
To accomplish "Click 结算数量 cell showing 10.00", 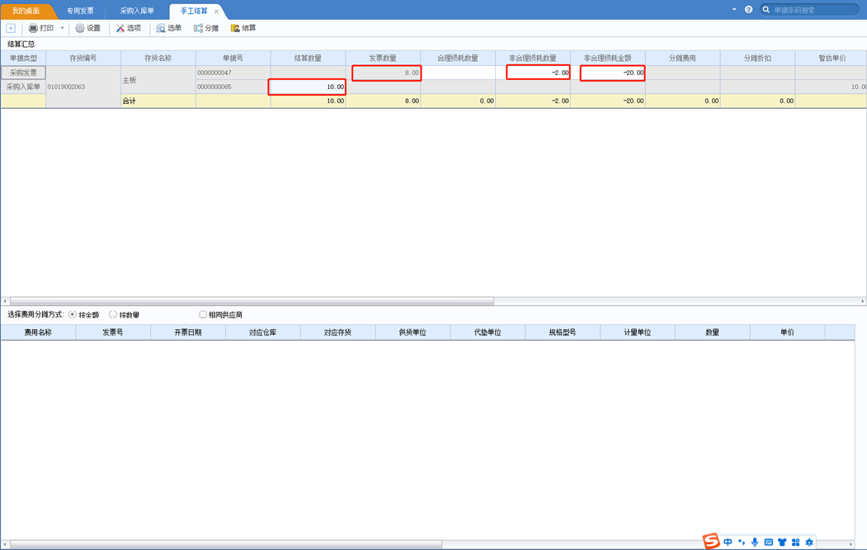I will pos(308,87).
